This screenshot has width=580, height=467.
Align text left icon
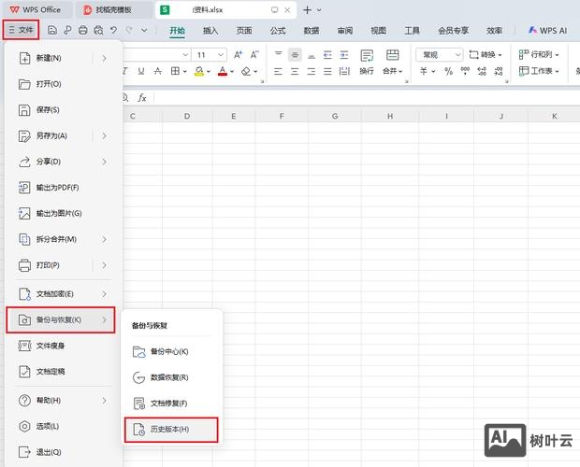(x=278, y=71)
